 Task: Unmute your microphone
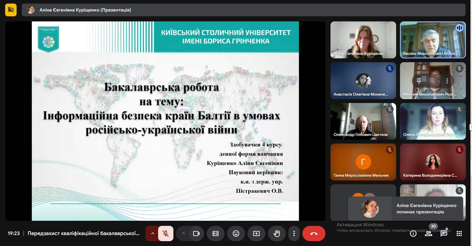tap(166, 234)
